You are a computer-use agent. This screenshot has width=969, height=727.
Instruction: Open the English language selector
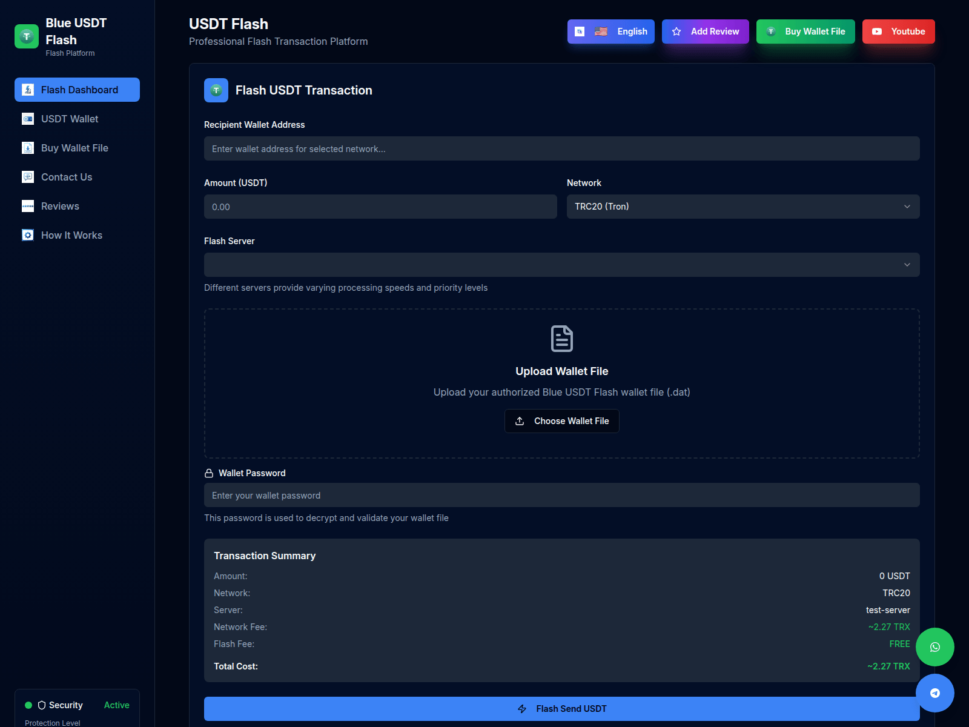coord(611,32)
